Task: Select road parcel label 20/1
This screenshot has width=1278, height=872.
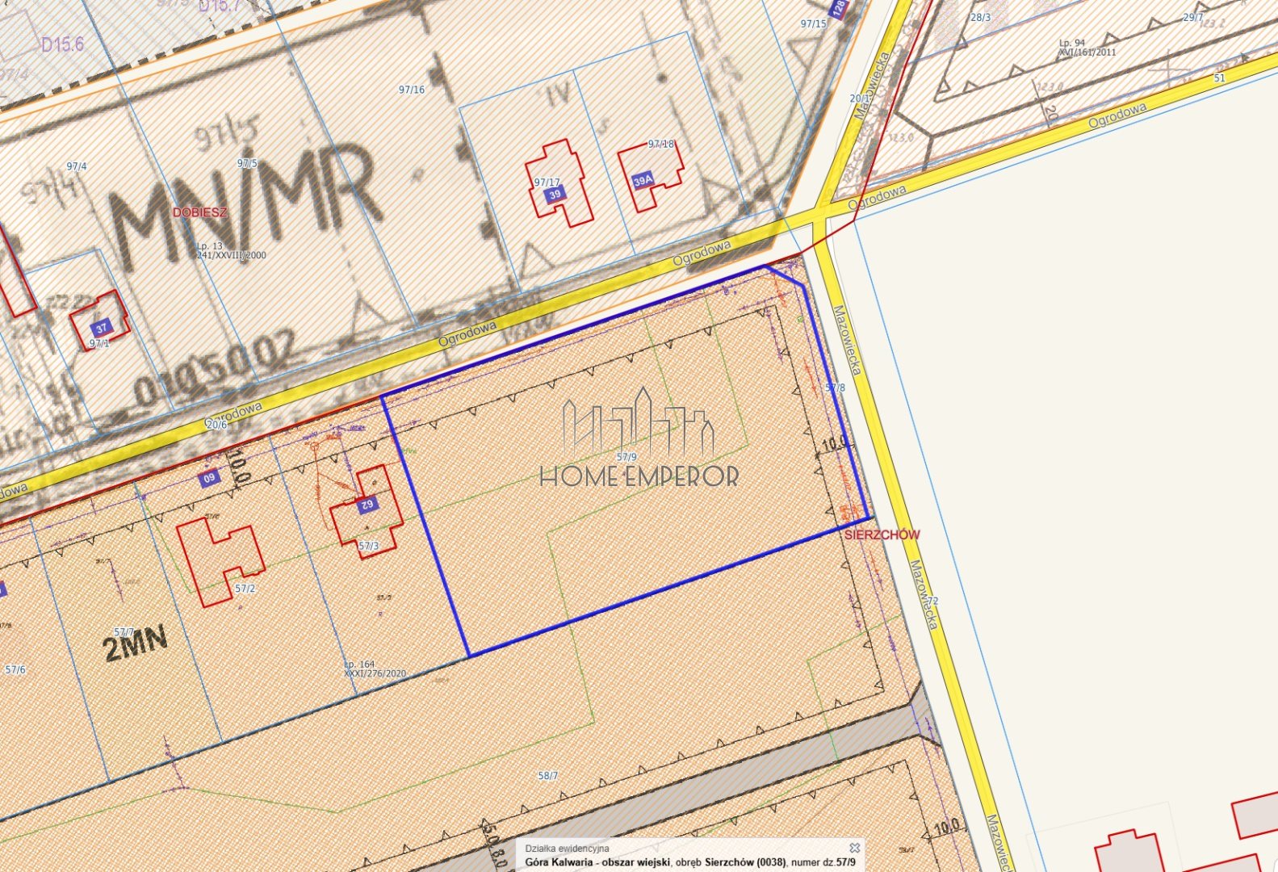Action: click(x=860, y=98)
